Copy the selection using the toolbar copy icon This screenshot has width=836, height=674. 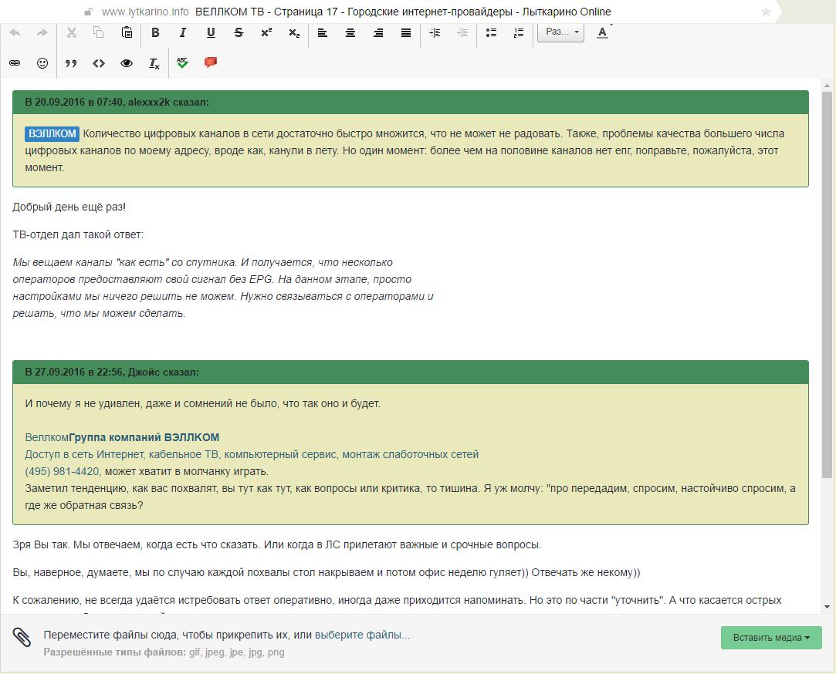tap(99, 33)
